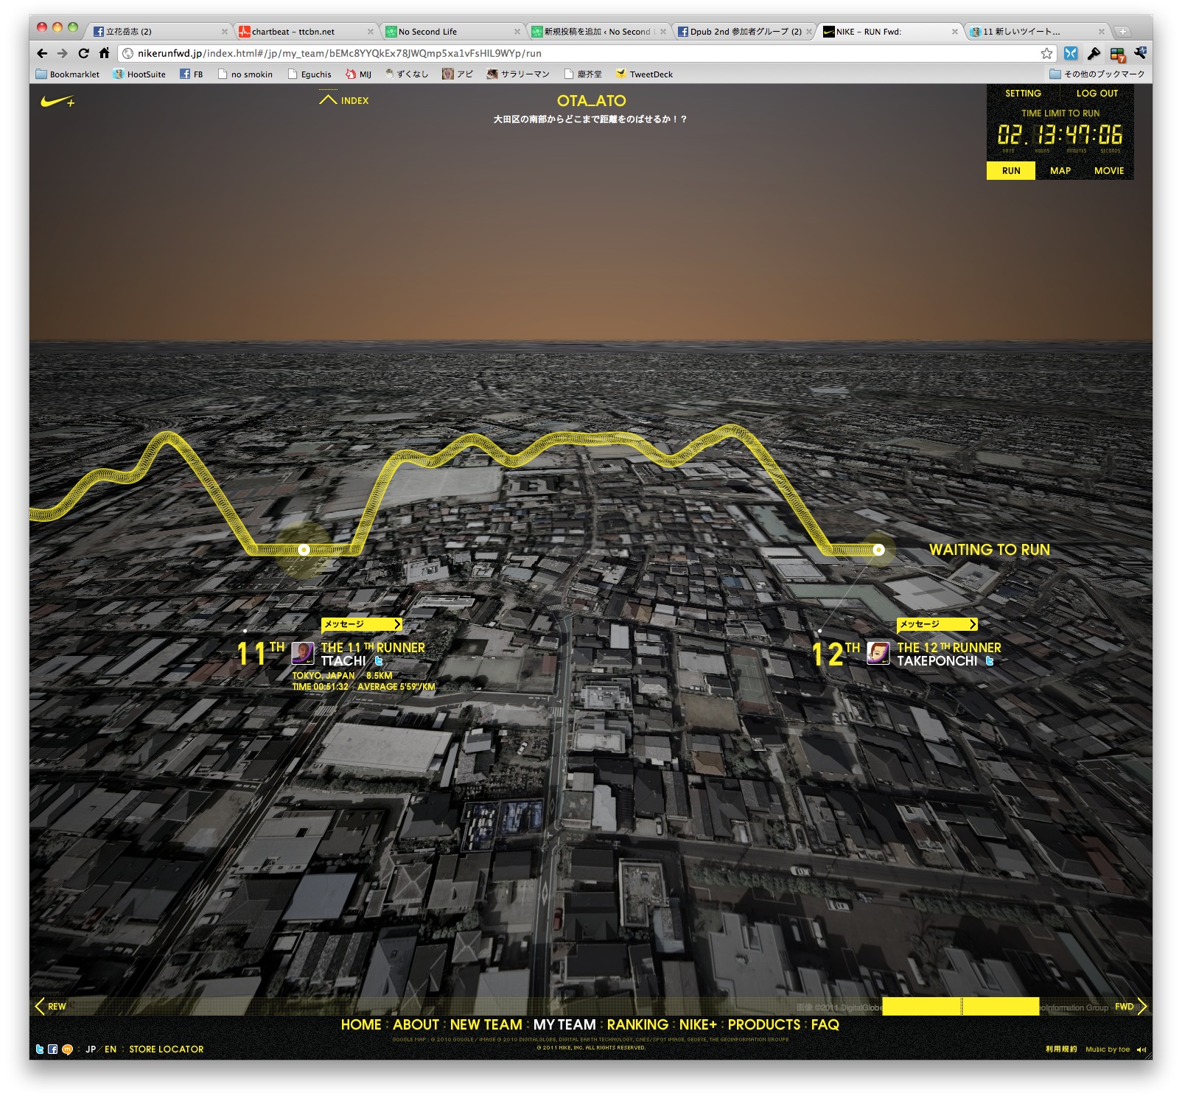Open the key extension icon
The width and height of the screenshot is (1182, 1104).
click(1094, 53)
